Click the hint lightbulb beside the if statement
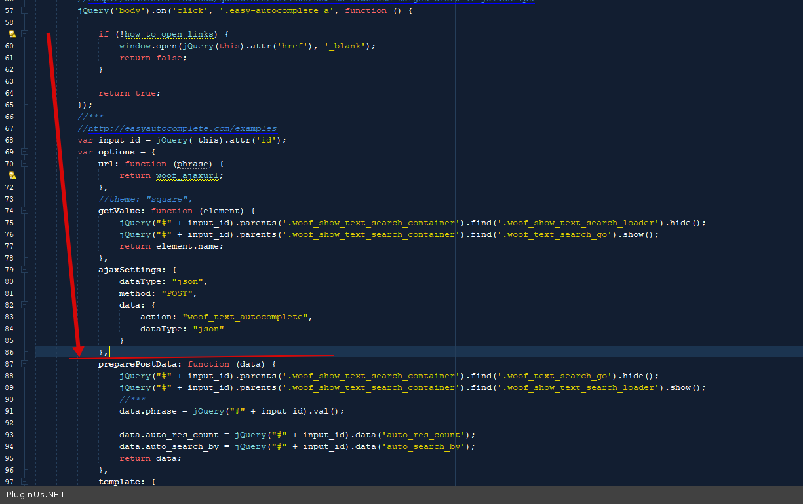This screenshot has height=504, width=803. (12, 34)
